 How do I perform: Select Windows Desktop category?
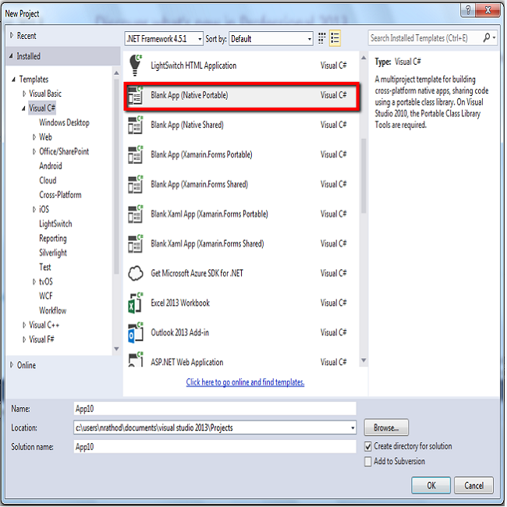tap(64, 122)
